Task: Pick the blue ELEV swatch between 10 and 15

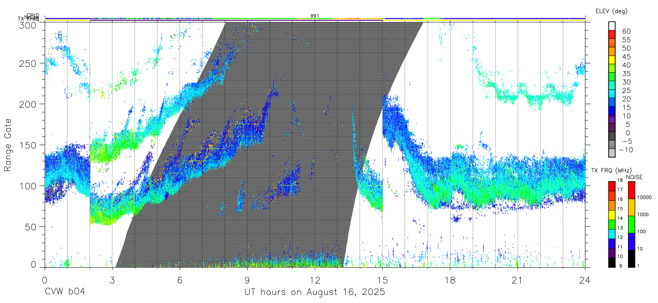Action: [612, 111]
